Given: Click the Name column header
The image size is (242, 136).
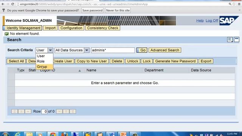Looking at the screenshot, I should pos(91,70).
